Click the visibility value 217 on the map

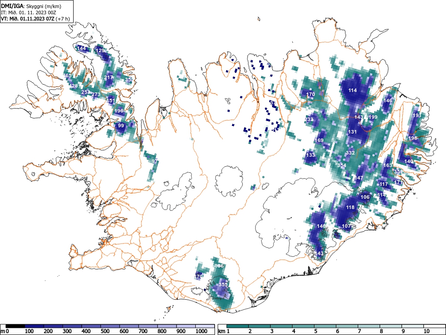pyautogui.click(x=109, y=77)
